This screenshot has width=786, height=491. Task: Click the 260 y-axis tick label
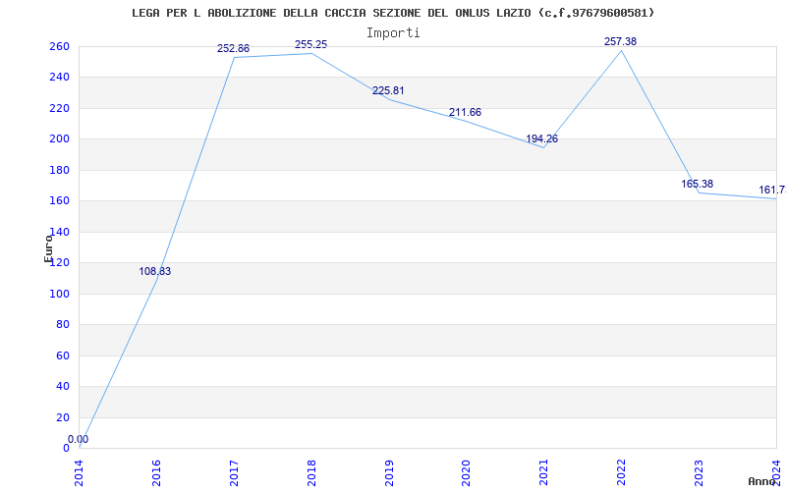tap(59, 46)
